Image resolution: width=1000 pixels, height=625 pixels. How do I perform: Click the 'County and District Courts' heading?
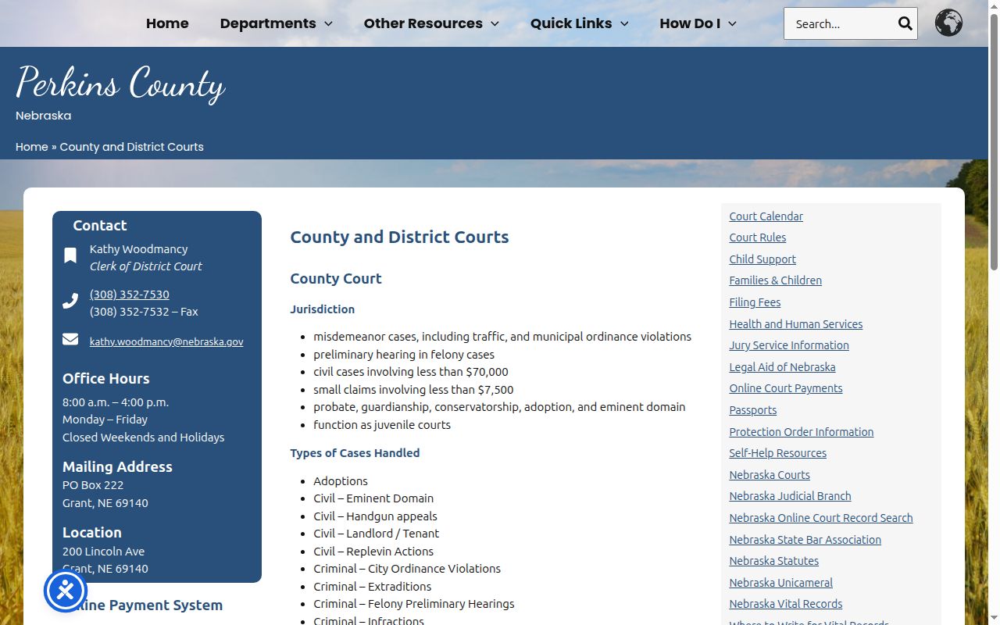point(399,237)
